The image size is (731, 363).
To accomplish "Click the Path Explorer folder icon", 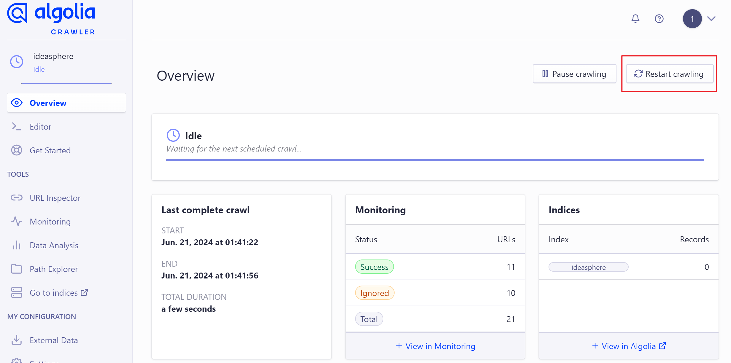I will (x=17, y=269).
